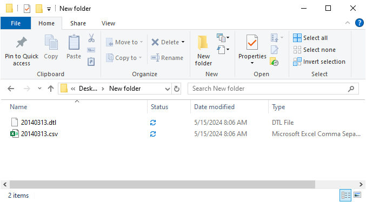Screen dimensions: 366x202
Task: Open the Customize Quick Access Toolbar dropdown
Action: [x=49, y=9]
